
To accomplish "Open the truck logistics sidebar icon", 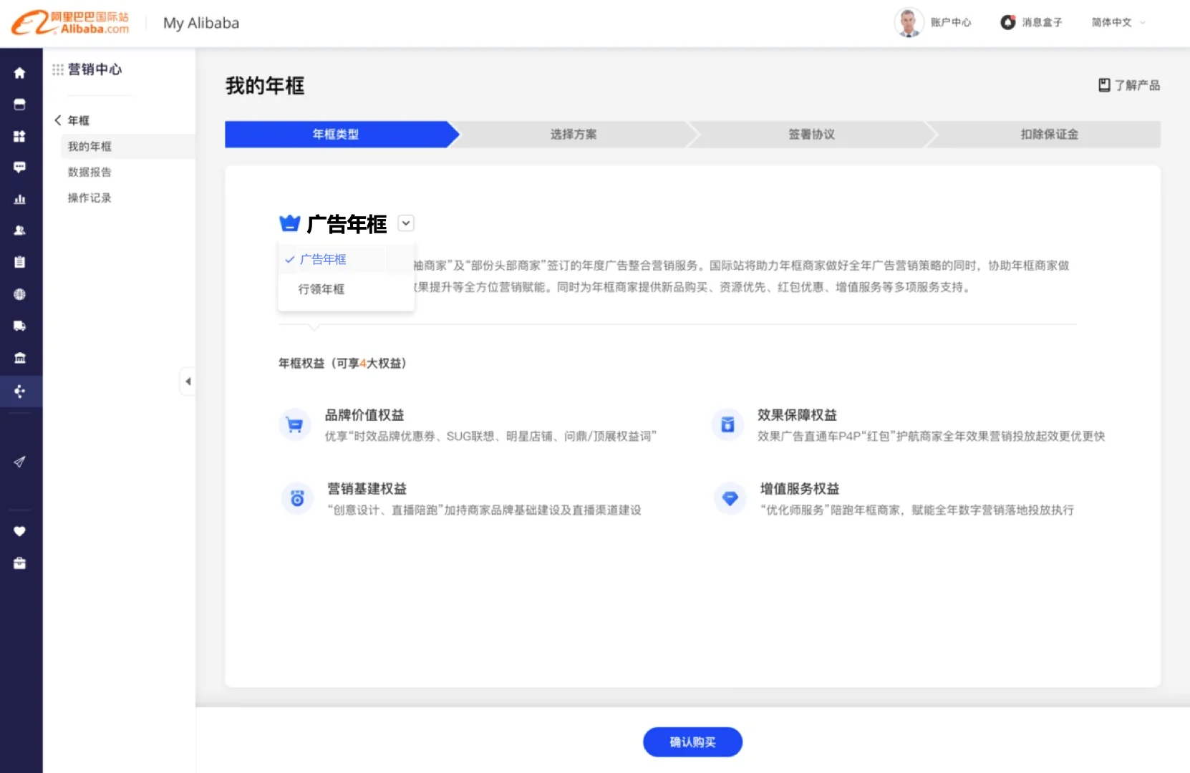I will click(19, 326).
